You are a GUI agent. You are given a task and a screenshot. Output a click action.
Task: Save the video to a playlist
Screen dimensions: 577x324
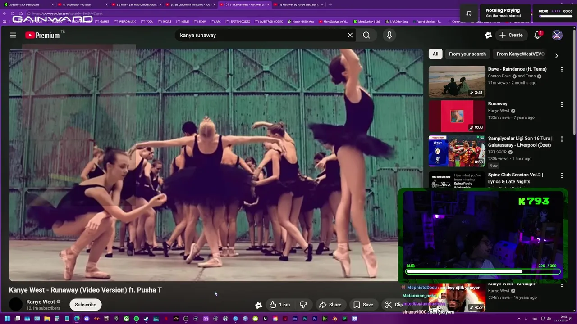[x=363, y=305]
